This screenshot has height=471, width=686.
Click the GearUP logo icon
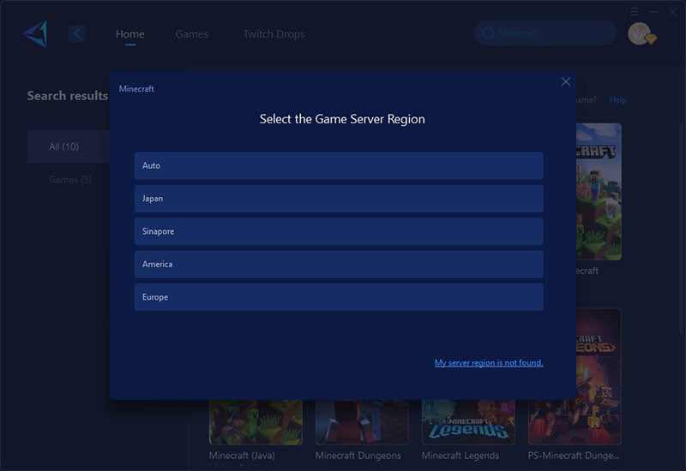click(x=35, y=33)
